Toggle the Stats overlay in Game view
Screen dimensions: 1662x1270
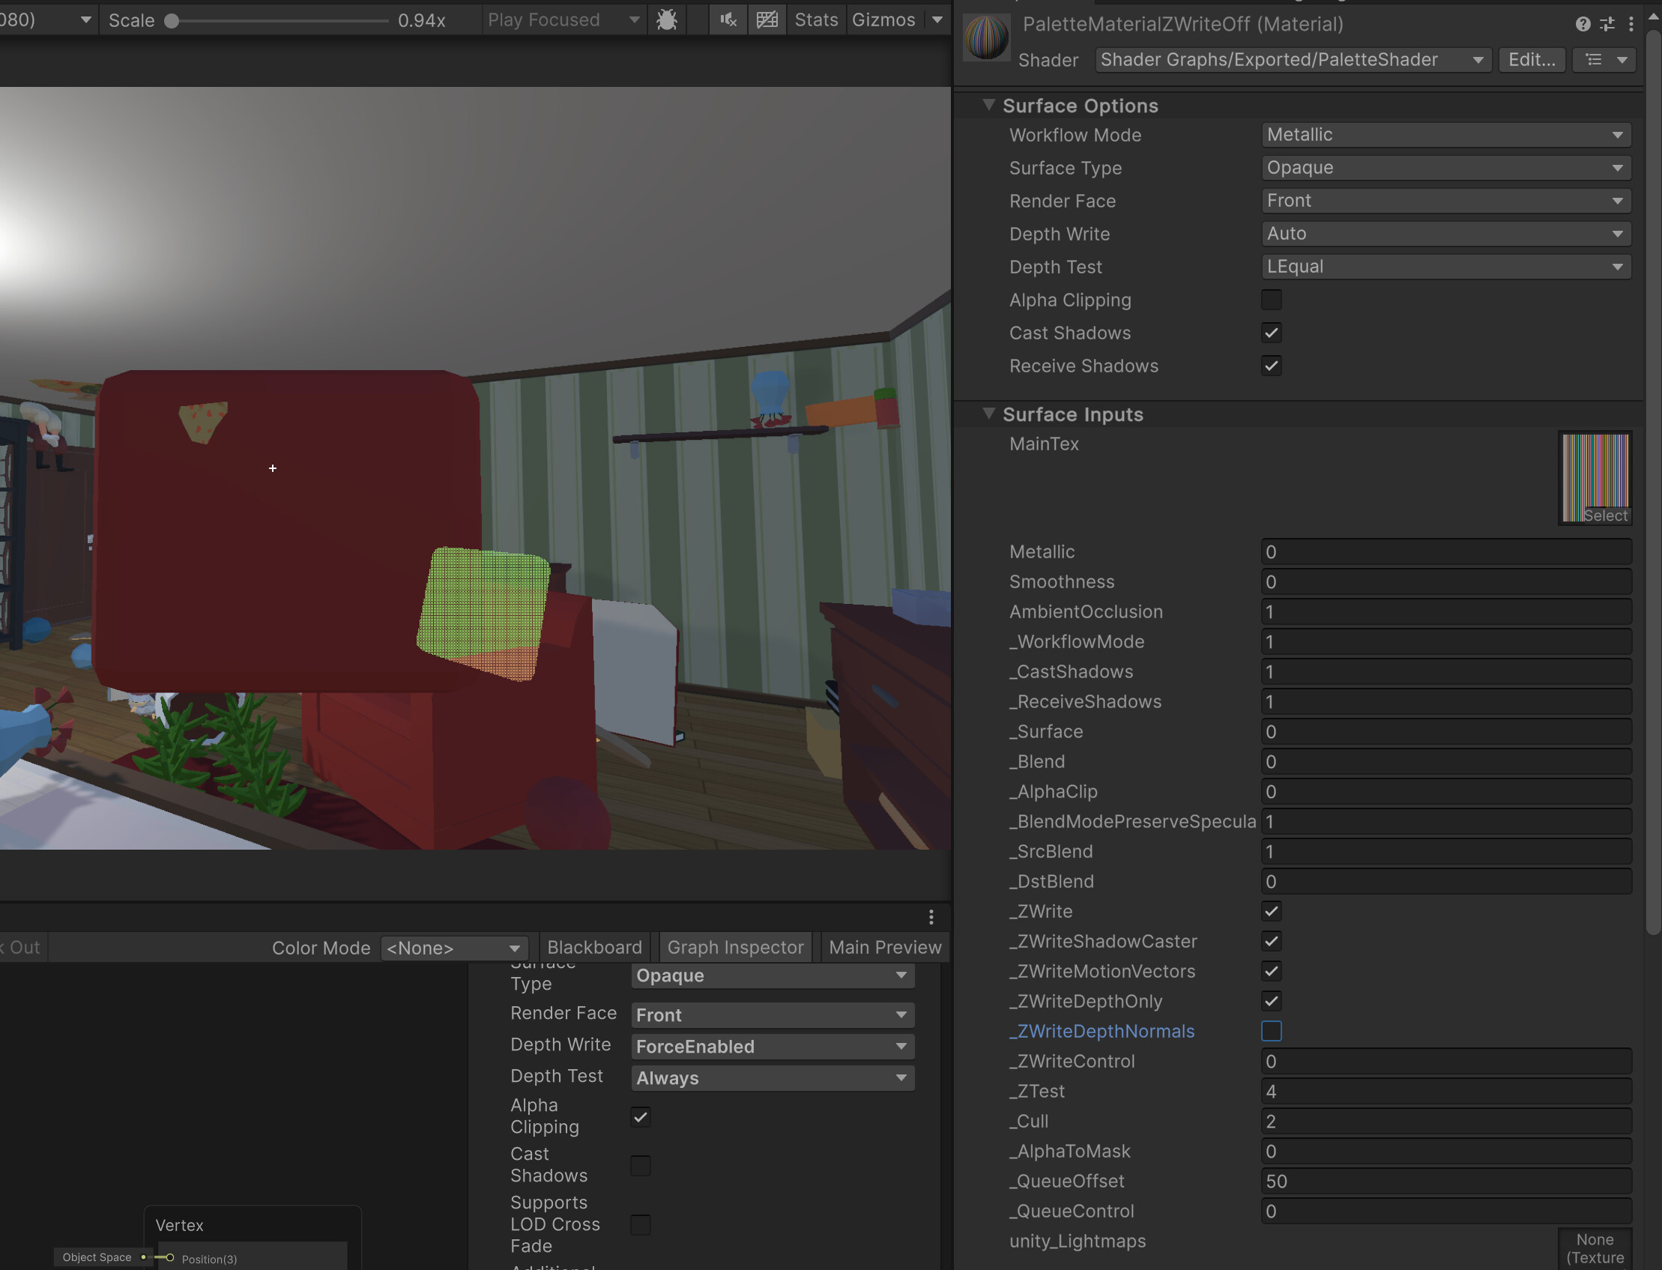(x=815, y=19)
